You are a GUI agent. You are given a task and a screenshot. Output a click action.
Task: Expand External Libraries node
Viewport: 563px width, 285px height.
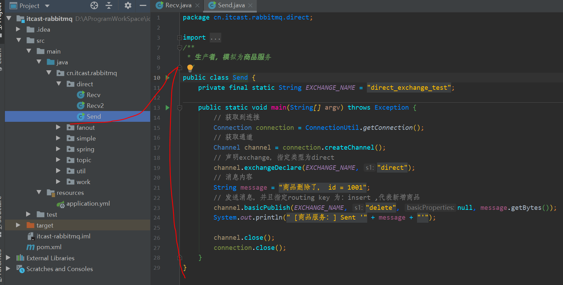coord(8,258)
